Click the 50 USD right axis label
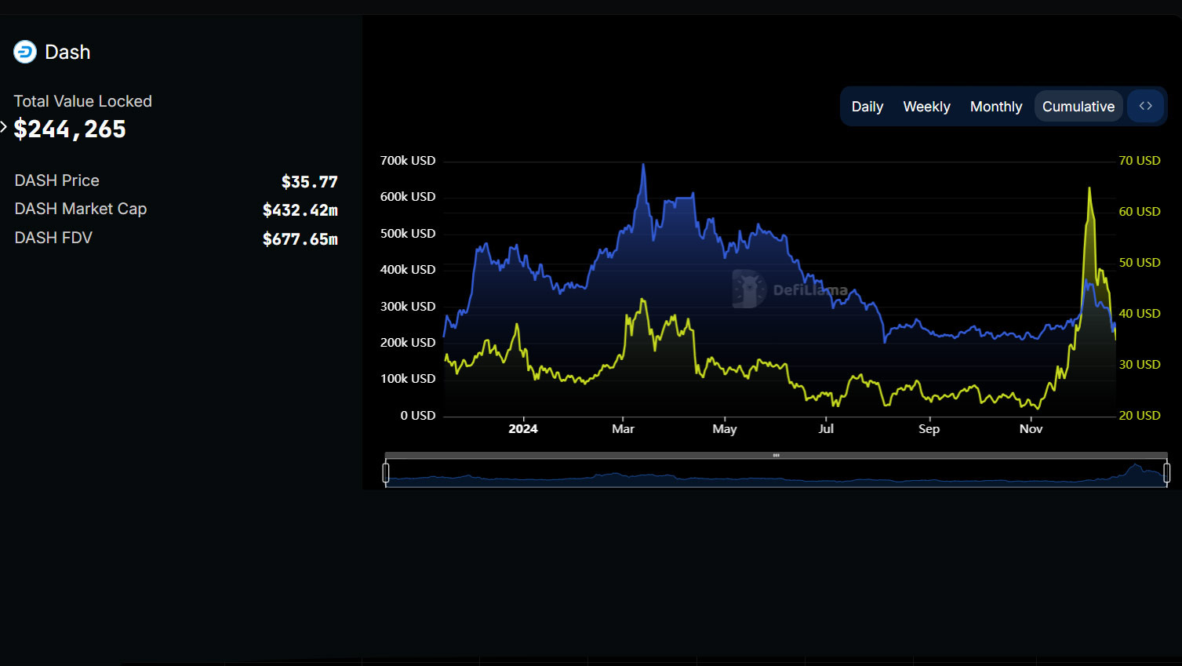This screenshot has height=666, width=1182. (1140, 263)
